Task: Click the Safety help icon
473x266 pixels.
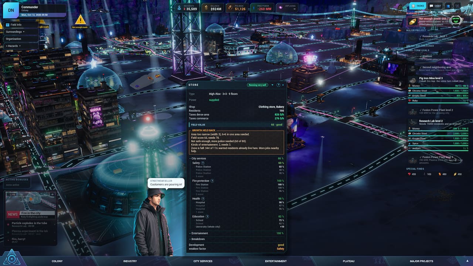Action: 203,163
